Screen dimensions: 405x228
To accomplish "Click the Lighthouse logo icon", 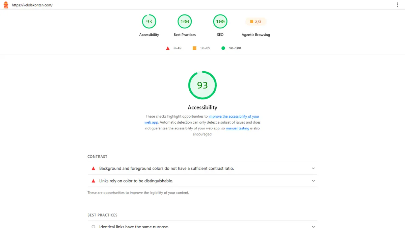I will (6, 5).
